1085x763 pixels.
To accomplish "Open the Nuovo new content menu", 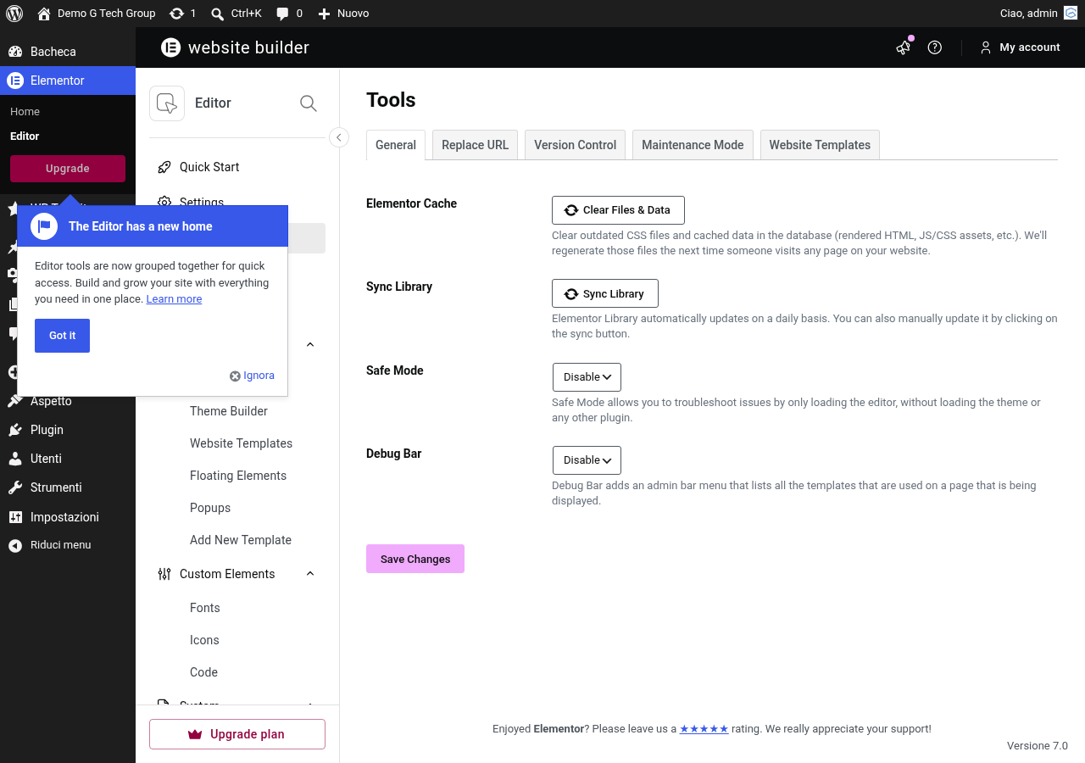I will [343, 14].
